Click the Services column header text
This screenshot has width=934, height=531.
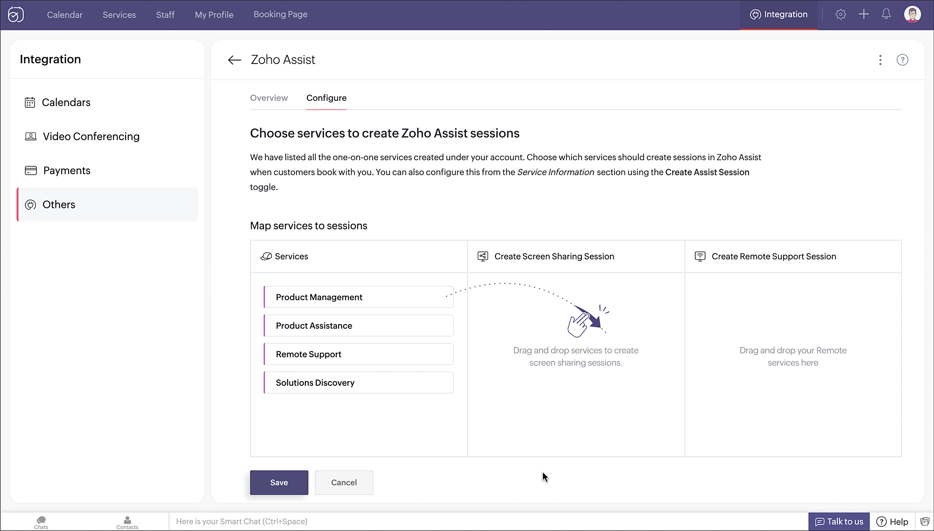291,256
